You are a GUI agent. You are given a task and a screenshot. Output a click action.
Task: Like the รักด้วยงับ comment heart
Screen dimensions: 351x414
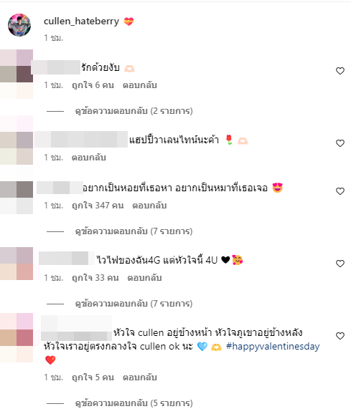[340, 71]
